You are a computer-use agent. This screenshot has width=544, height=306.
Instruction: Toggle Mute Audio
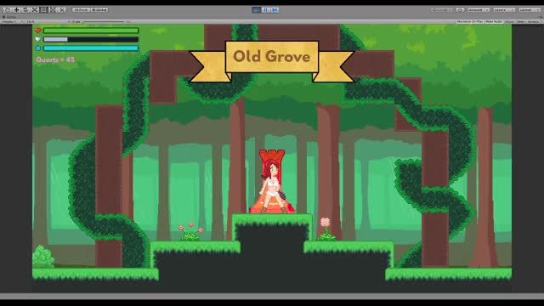click(x=494, y=21)
